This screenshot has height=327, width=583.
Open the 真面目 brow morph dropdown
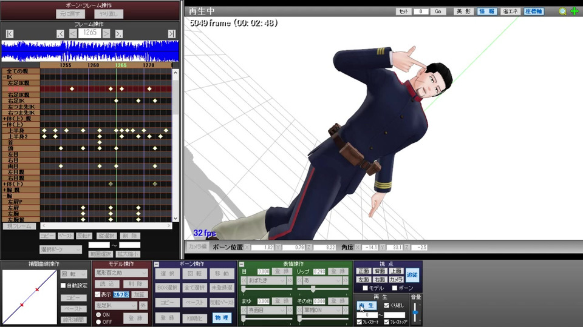pos(267,310)
